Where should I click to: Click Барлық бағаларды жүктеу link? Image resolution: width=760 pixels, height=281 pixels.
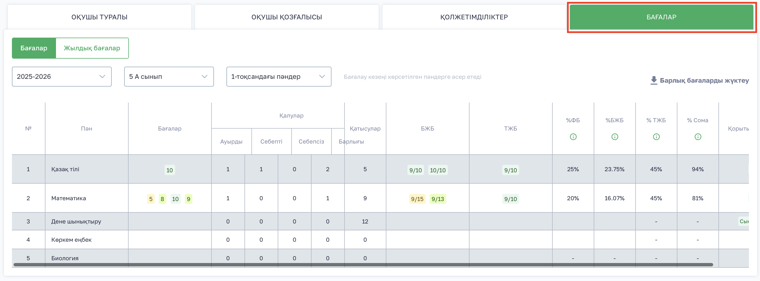pos(704,80)
